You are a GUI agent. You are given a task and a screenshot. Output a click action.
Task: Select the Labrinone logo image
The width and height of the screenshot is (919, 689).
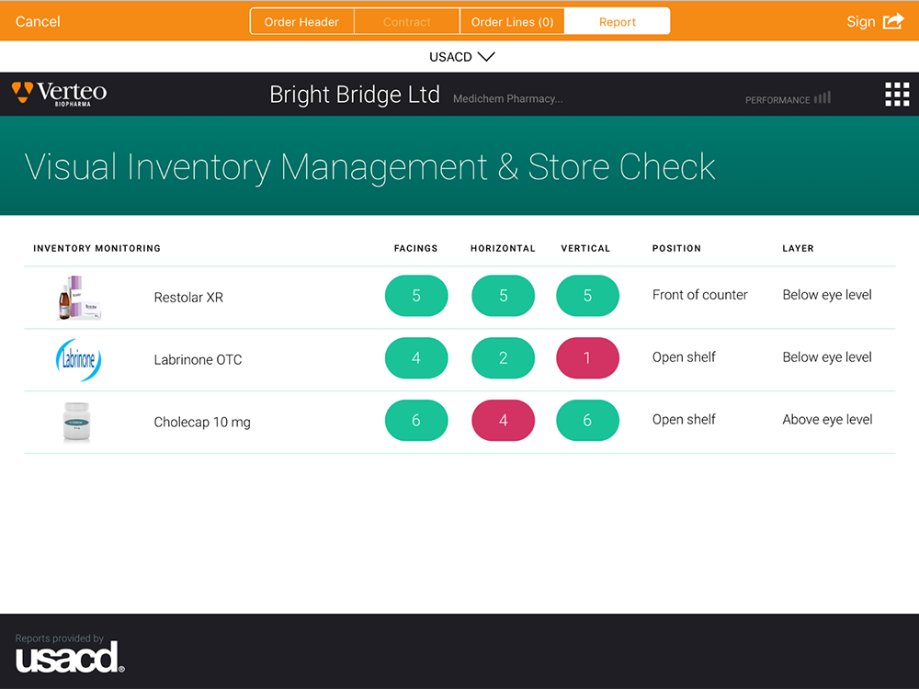(x=78, y=360)
